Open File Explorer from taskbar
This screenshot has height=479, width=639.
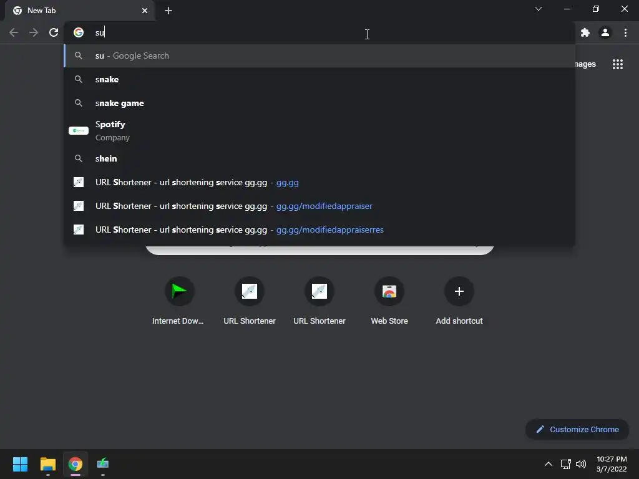[47, 464]
